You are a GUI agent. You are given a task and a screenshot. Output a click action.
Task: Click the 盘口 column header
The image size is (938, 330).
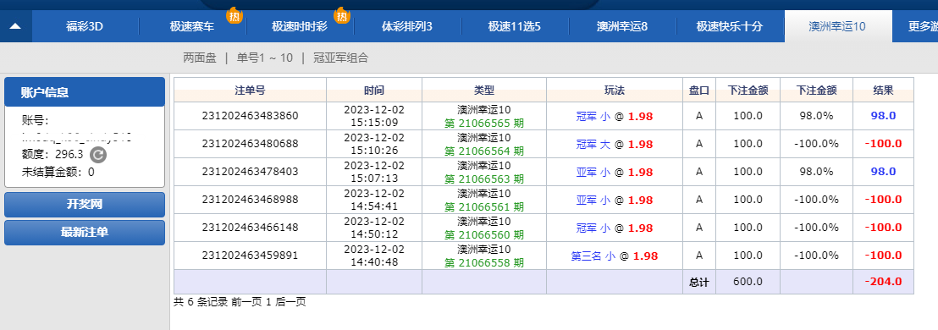pyautogui.click(x=698, y=91)
